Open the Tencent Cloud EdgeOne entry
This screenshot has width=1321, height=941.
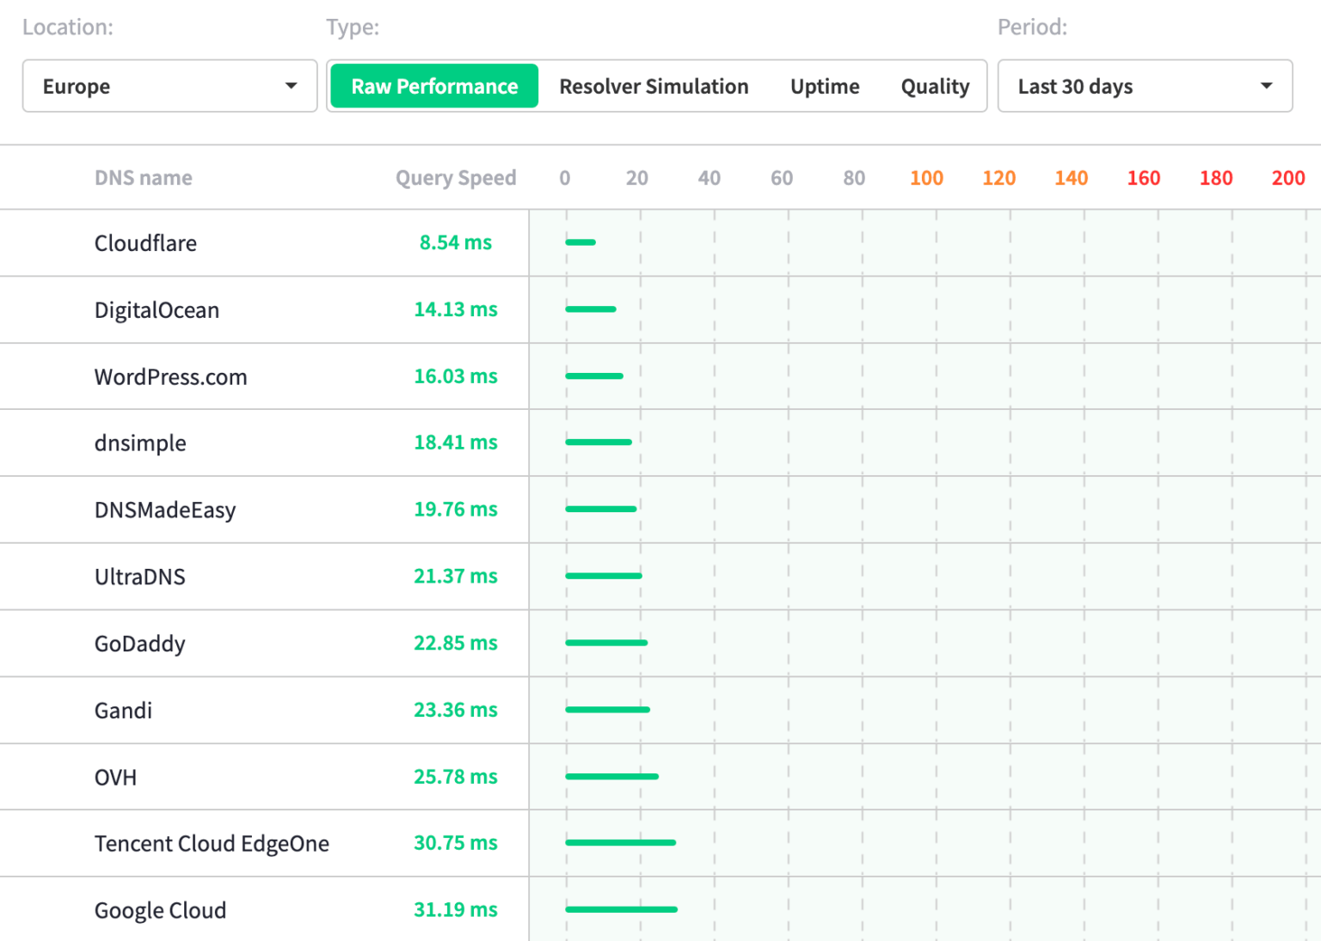[x=212, y=844]
